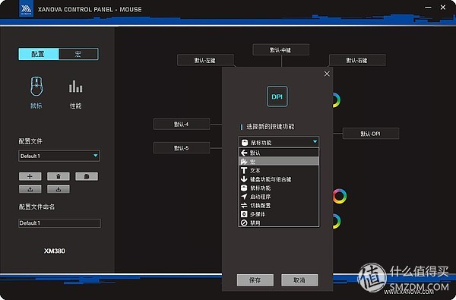Click the 配置文件命名 label
The image size is (456, 300).
(x=37, y=207)
